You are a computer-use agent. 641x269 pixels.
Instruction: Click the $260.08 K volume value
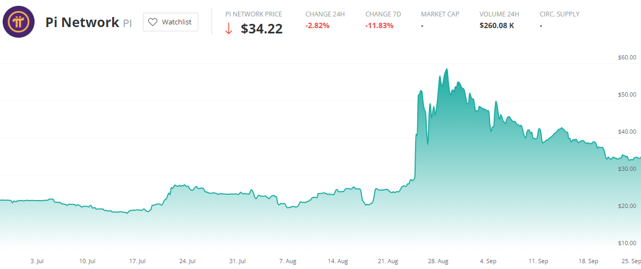pyautogui.click(x=496, y=25)
